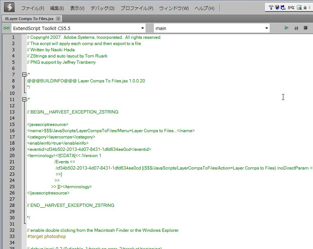313x249 pixels.
Task: Click the green link connection status icon
Action: tap(6, 28)
